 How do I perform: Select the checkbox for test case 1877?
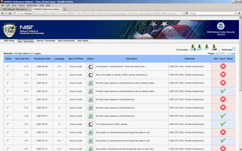coord(8,99)
